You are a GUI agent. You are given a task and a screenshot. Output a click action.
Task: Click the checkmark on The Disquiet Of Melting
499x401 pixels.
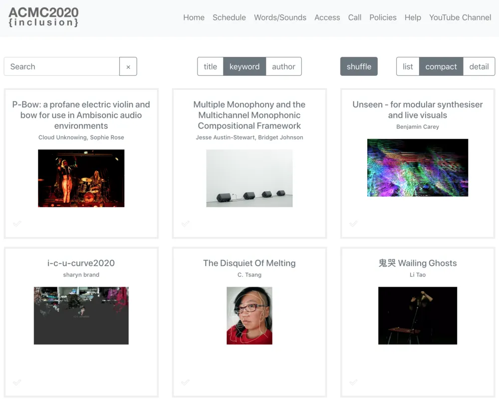click(x=185, y=383)
